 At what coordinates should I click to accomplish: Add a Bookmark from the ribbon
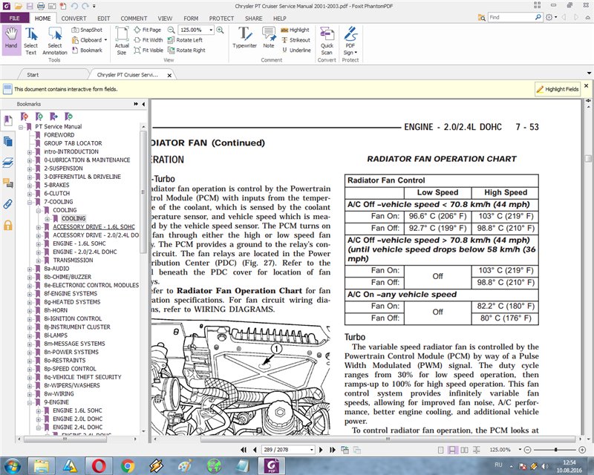tap(87, 50)
